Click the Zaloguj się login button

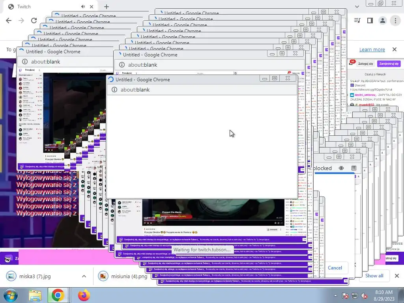point(365,64)
